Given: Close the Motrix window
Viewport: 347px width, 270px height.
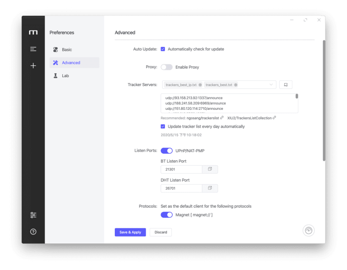Looking at the screenshot, I should 319,20.
